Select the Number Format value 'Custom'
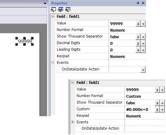166x135 pixels. click(x=133, y=96)
